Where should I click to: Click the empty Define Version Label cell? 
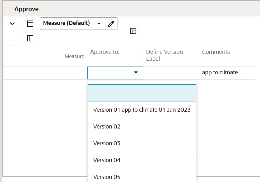pos(171,73)
